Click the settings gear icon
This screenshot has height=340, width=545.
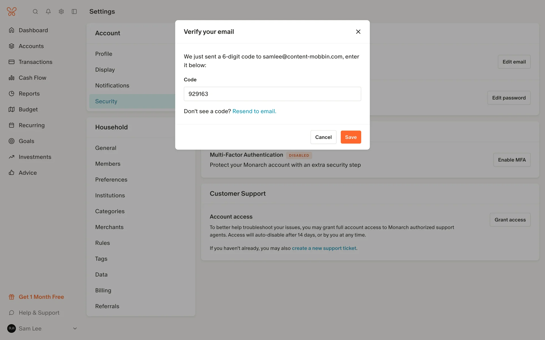[61, 11]
